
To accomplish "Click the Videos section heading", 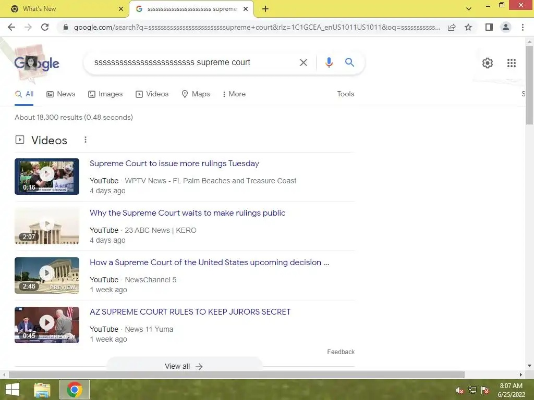I will click(49, 140).
